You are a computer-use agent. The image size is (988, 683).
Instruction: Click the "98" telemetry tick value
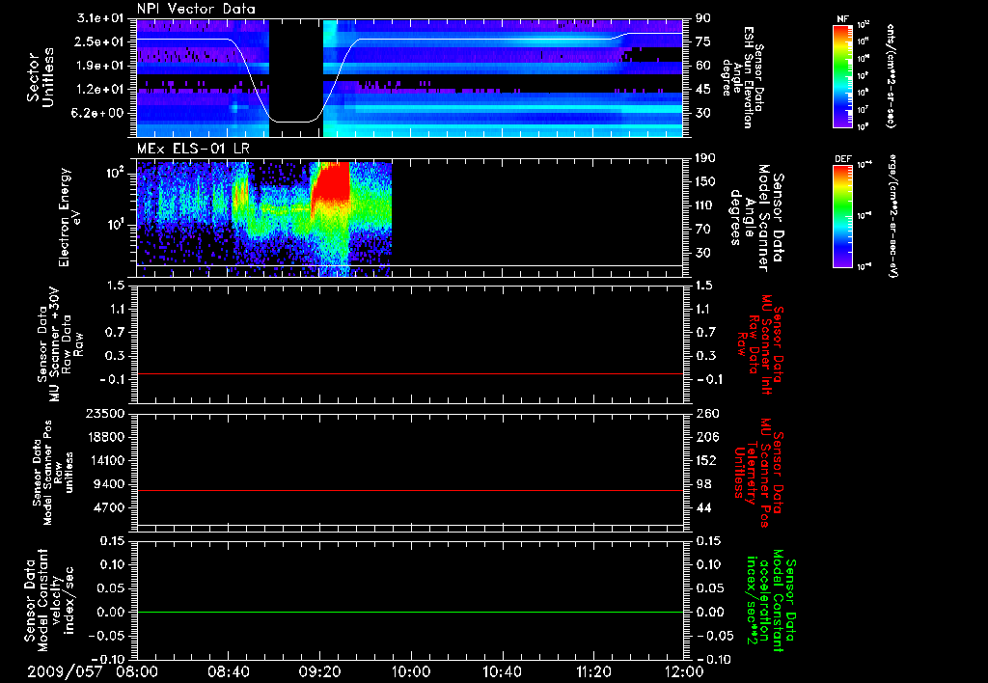pos(702,484)
